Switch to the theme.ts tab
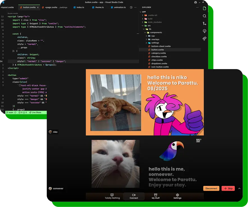The height and width of the screenshot is (207, 248). click(98, 8)
